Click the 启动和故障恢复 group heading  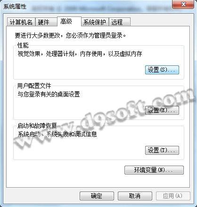(37, 126)
